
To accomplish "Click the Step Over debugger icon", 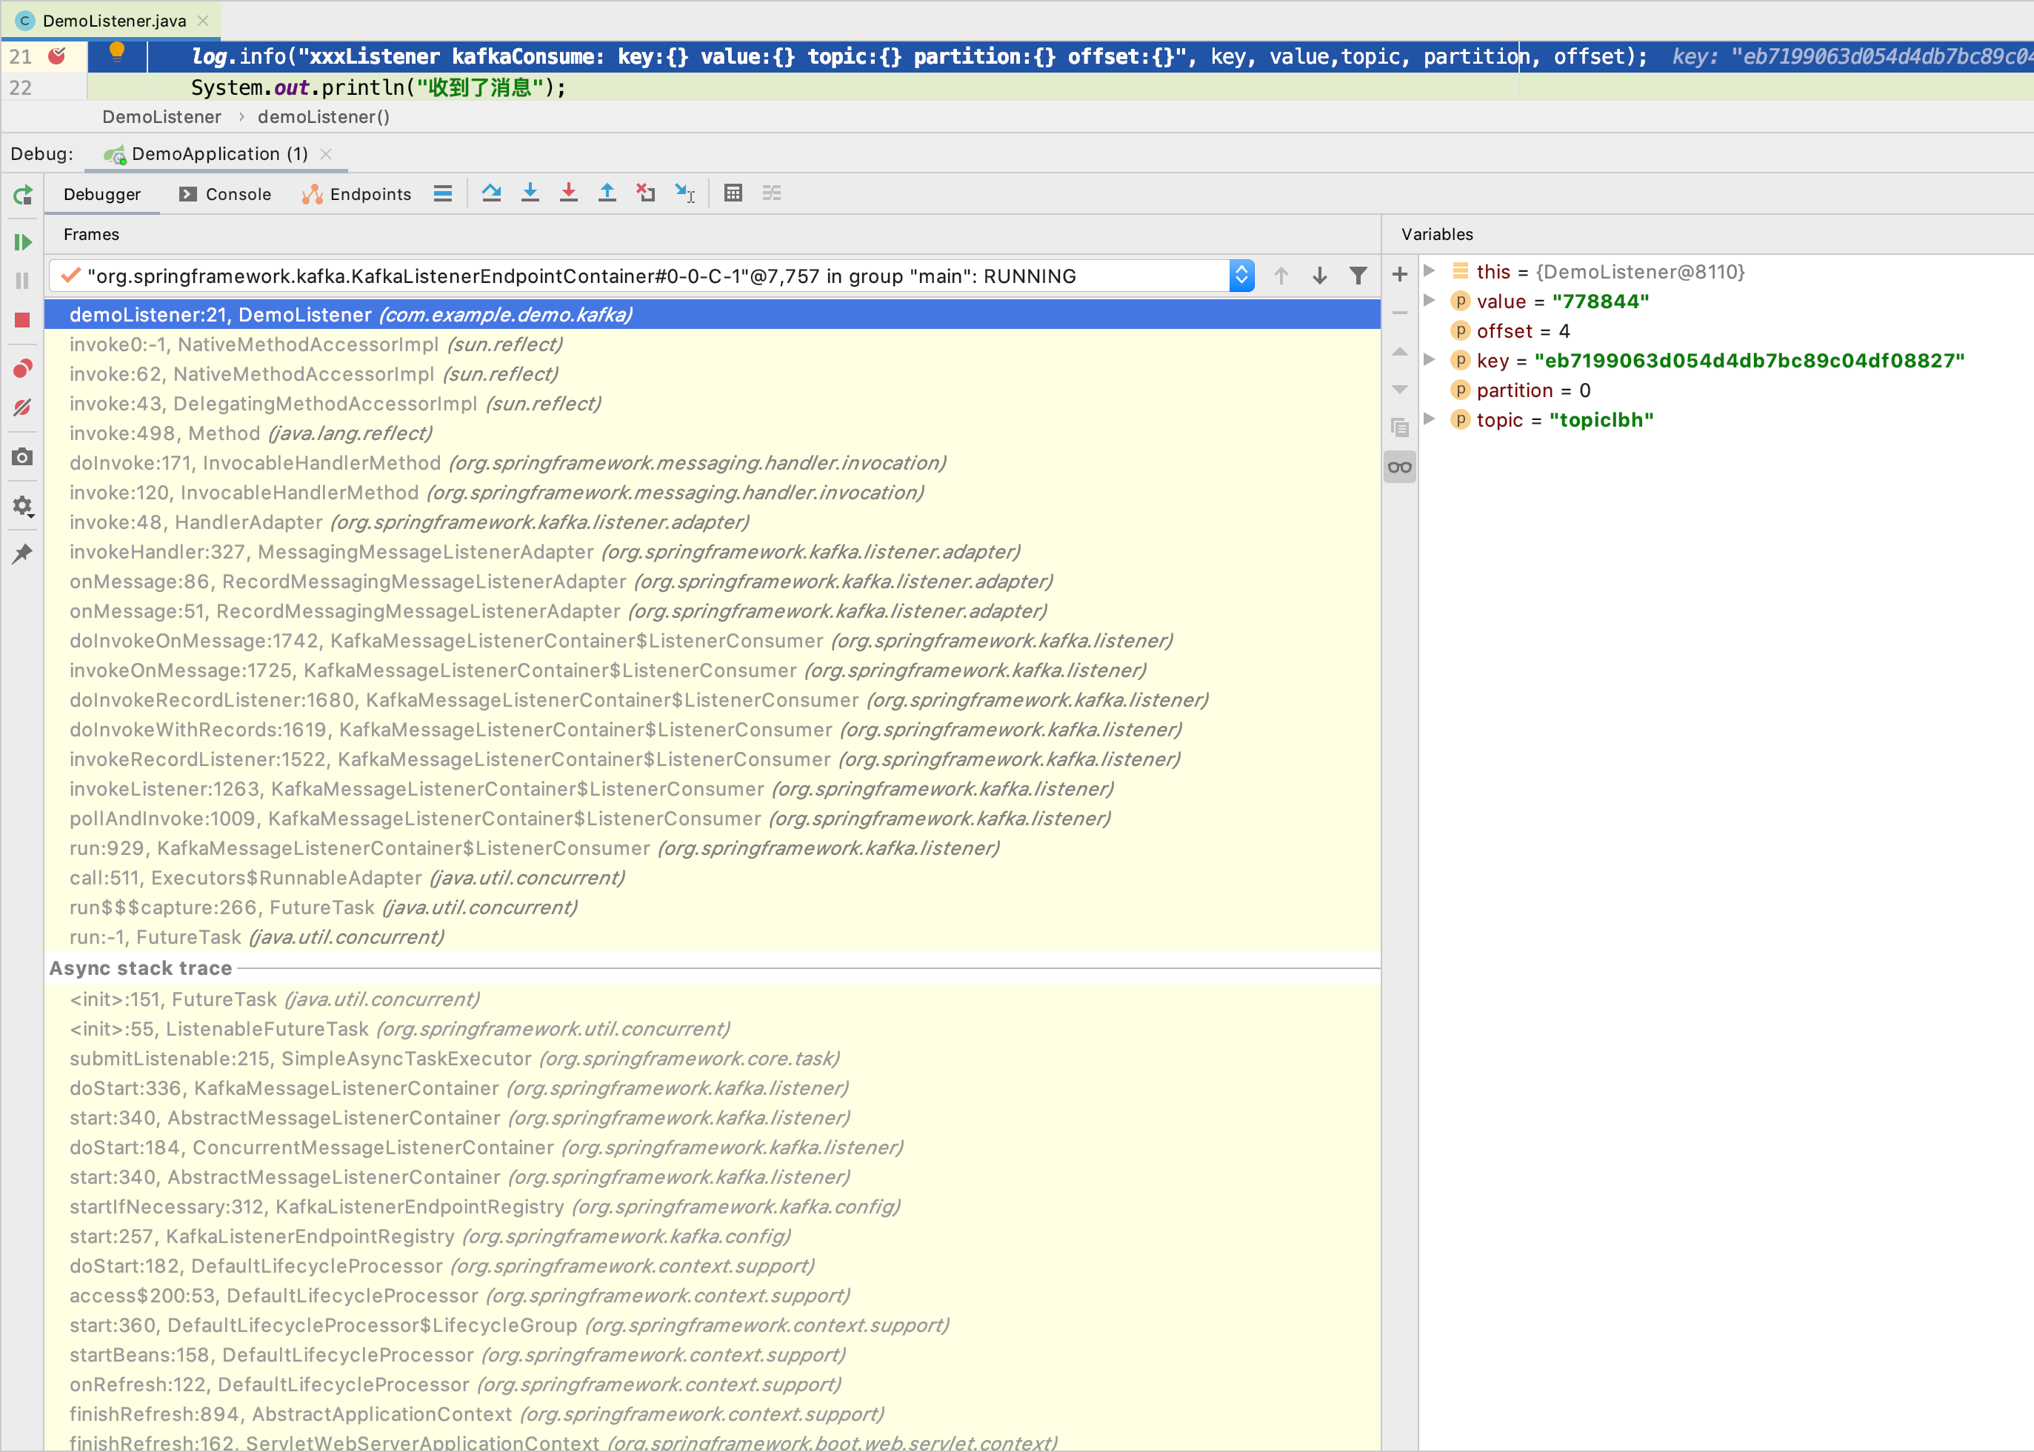I will 491,193.
